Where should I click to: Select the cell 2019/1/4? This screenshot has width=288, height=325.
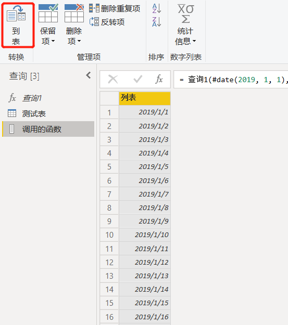pyautogui.click(x=145, y=153)
